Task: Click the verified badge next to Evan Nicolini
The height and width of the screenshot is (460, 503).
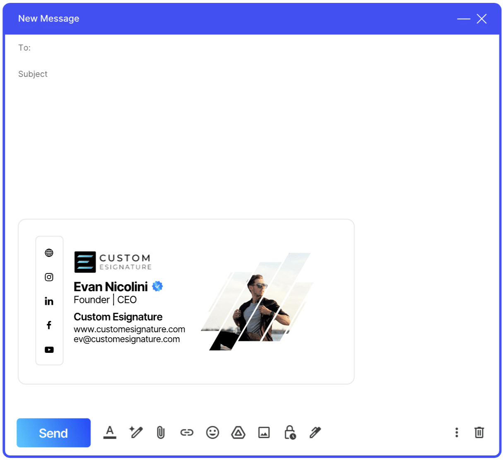Action: coord(157,286)
